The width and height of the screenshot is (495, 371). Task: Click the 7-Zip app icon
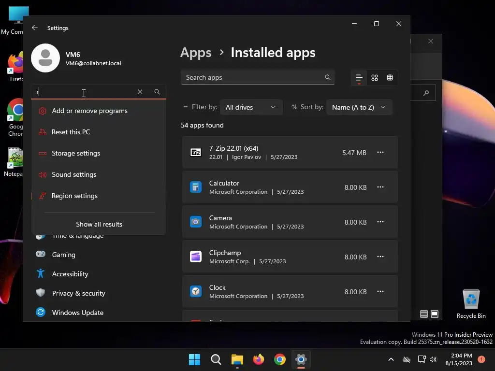tap(196, 152)
